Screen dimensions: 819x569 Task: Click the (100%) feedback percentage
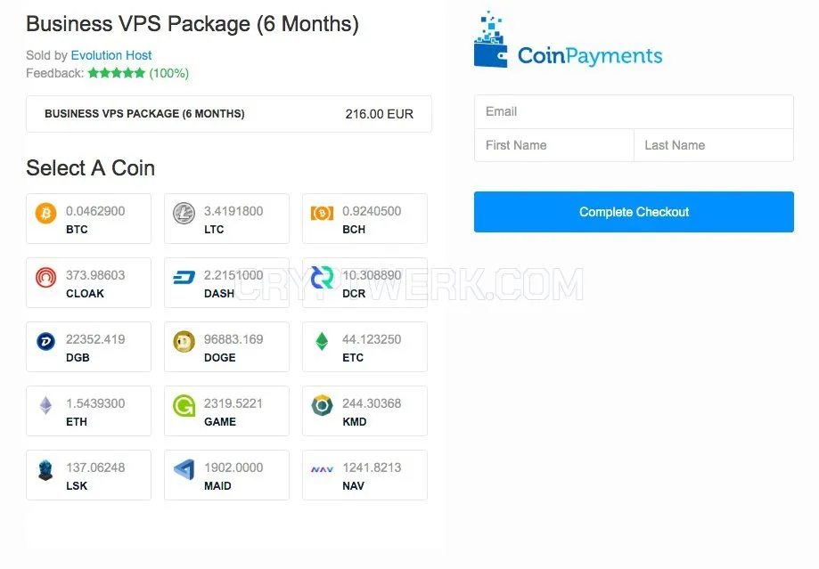[x=168, y=74]
